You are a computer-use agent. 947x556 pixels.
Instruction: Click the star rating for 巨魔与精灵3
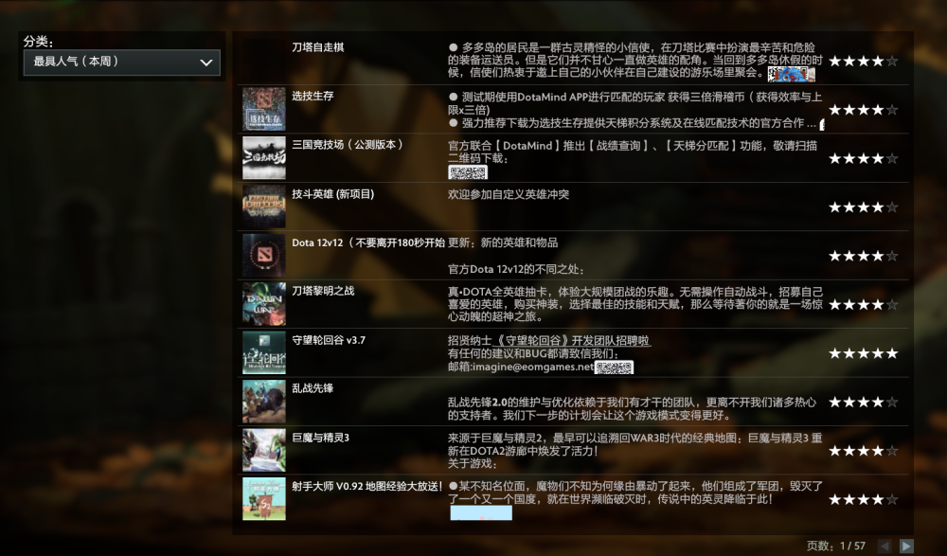pos(863,451)
